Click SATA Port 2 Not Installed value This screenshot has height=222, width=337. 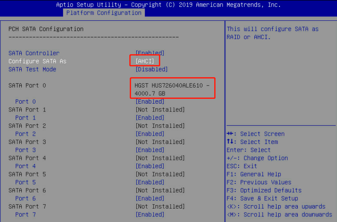[x=160, y=126]
